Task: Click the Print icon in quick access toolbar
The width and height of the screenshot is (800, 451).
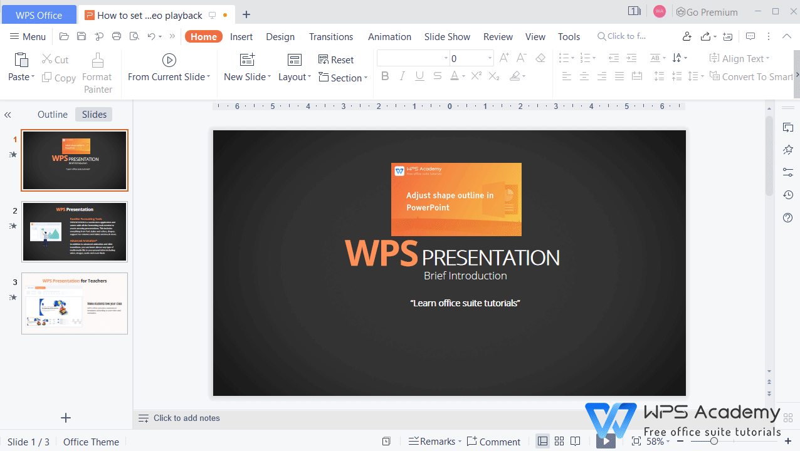Action: tap(117, 36)
